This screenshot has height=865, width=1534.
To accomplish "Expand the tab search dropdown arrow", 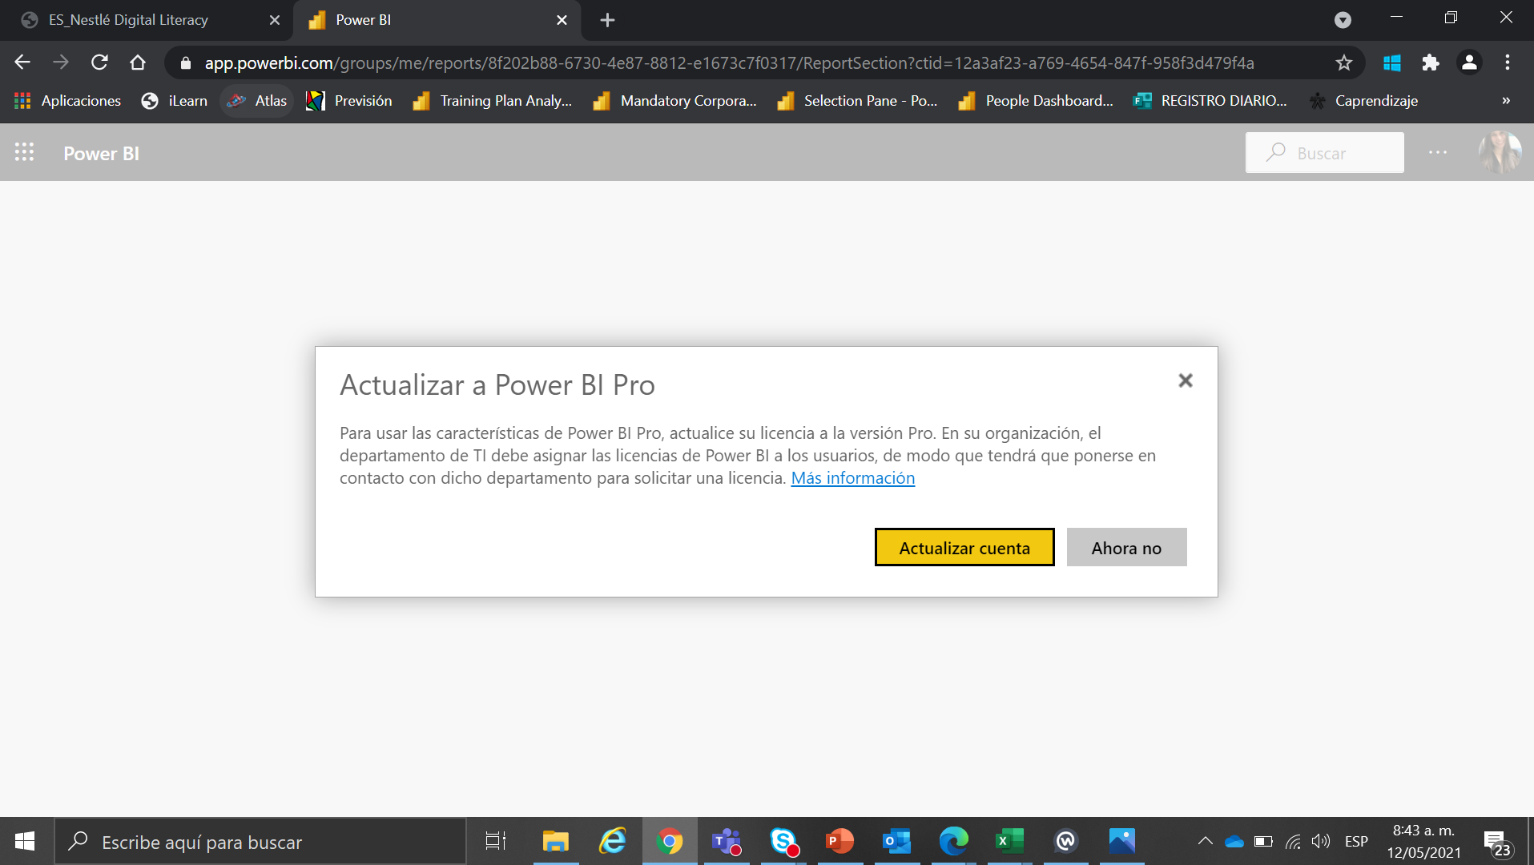I will [x=1343, y=20].
